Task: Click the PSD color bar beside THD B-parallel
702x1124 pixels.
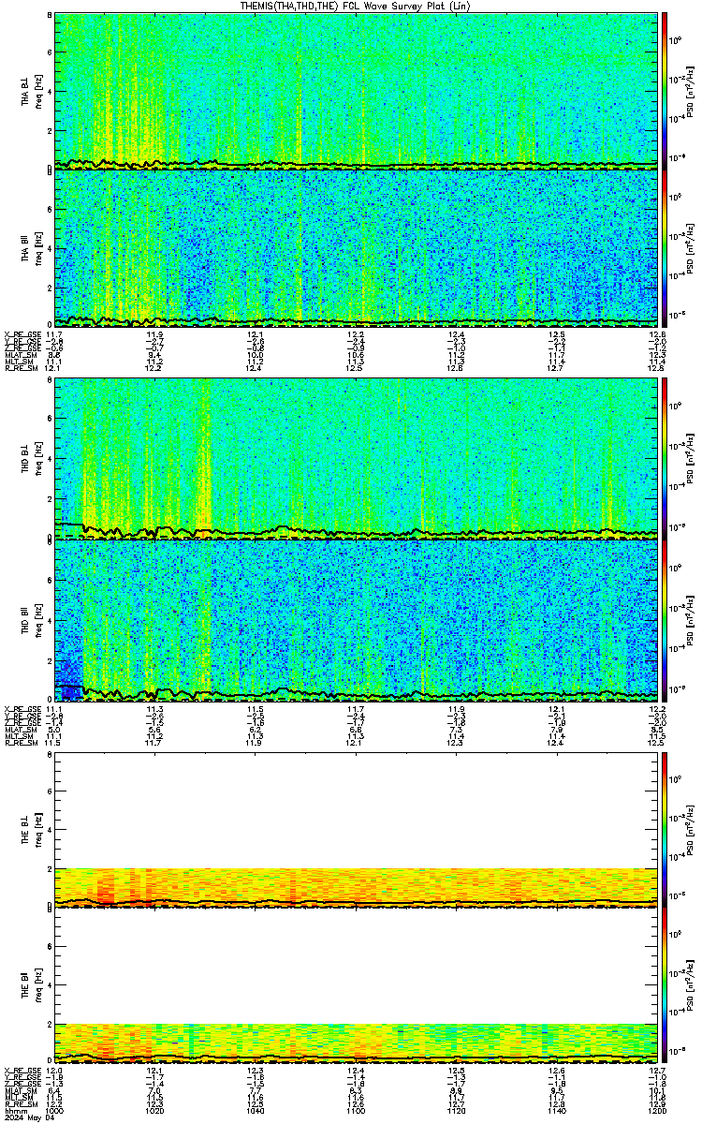Action: 665,619
